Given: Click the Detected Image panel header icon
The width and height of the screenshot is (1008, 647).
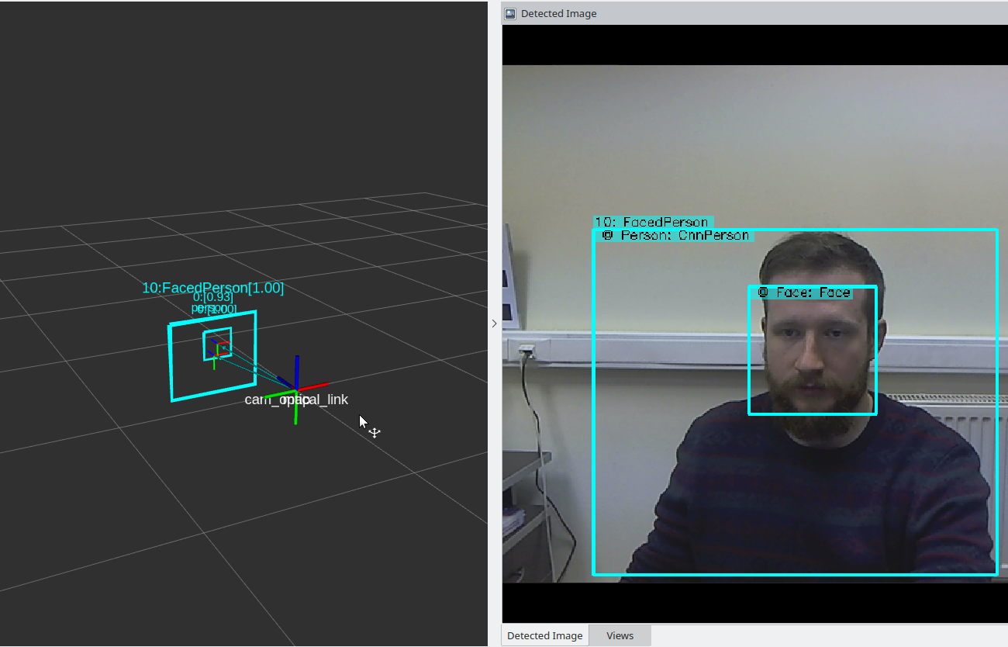Looking at the screenshot, I should [x=510, y=13].
